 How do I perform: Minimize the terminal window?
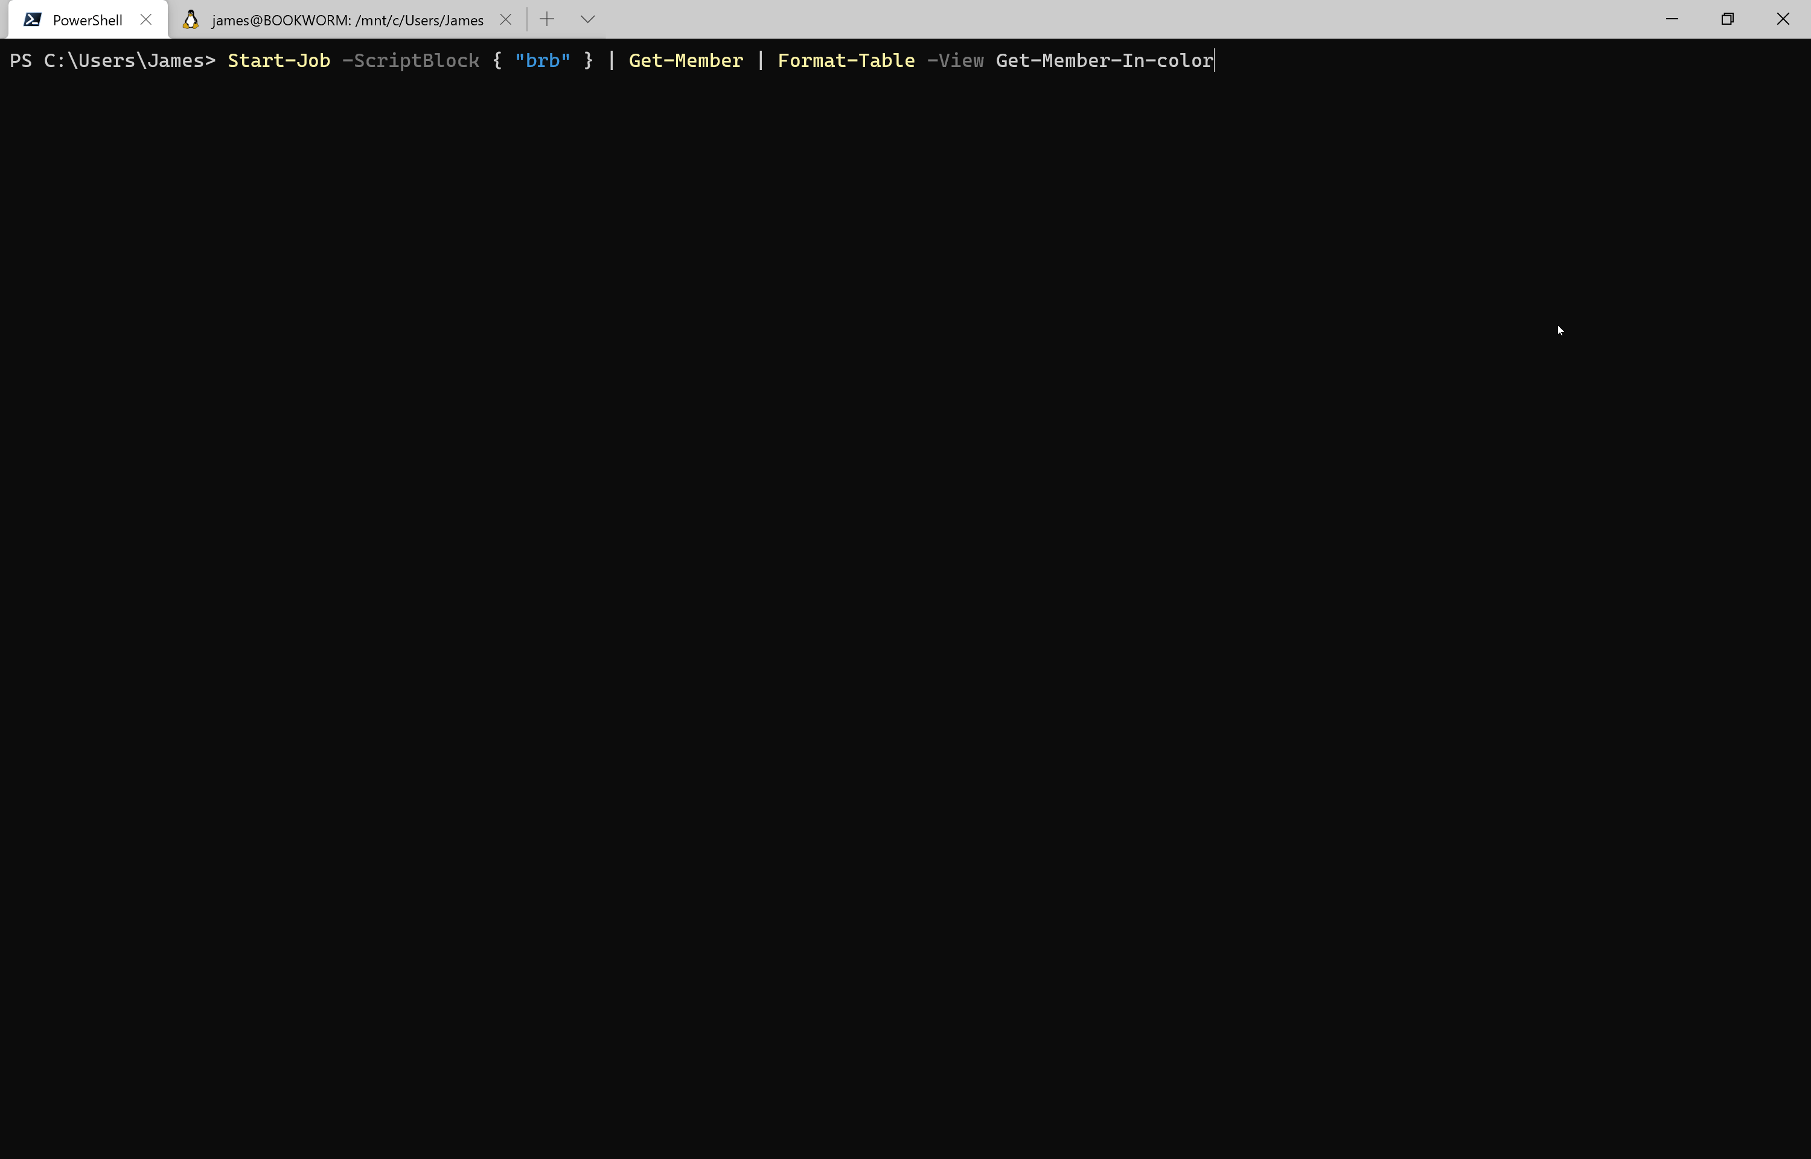1672,19
